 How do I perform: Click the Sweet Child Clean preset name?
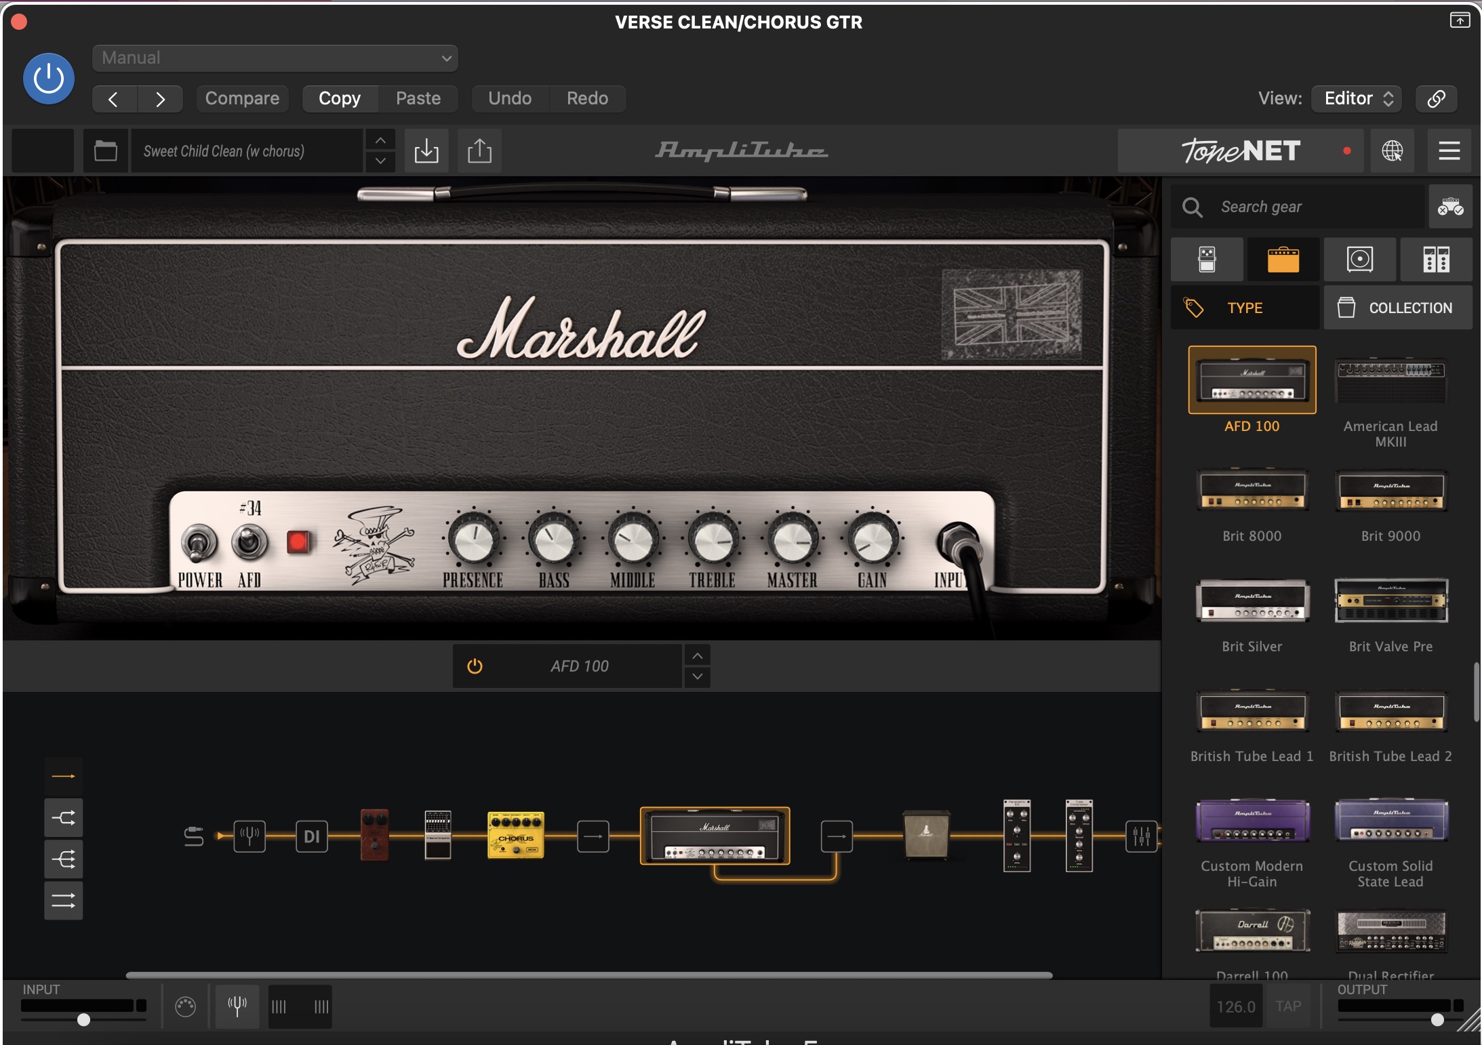247,150
